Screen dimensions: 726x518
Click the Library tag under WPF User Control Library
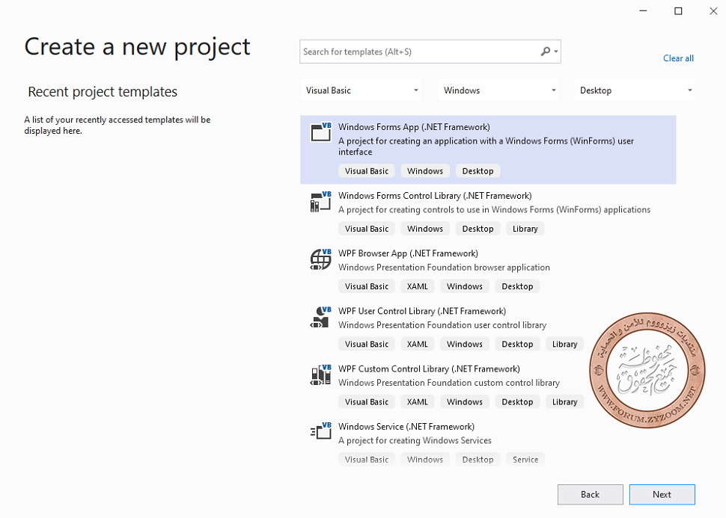565,345
